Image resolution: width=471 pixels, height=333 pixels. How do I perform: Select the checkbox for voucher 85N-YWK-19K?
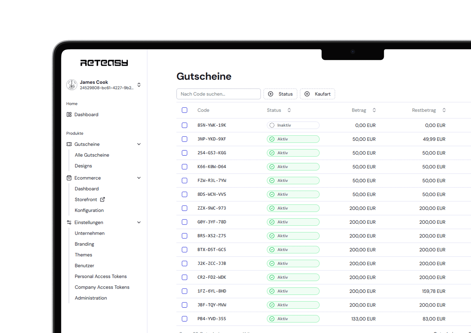point(184,125)
